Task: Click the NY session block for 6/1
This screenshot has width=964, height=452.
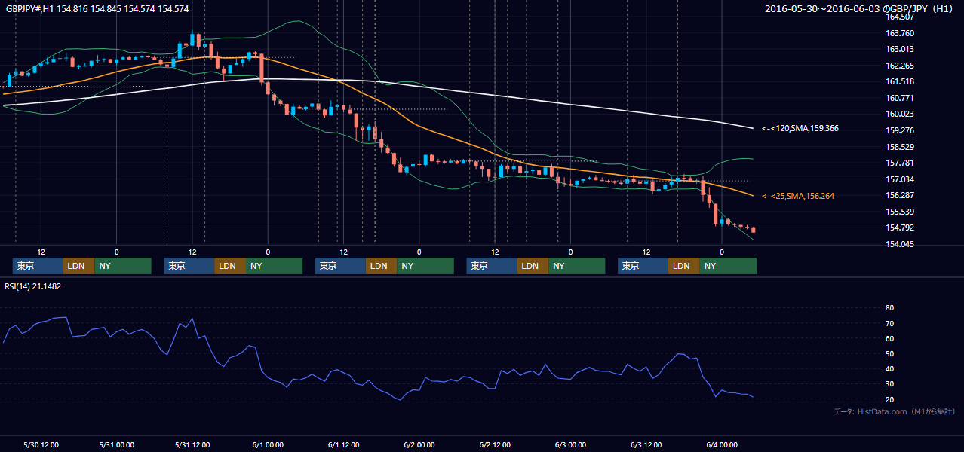Action: point(425,266)
